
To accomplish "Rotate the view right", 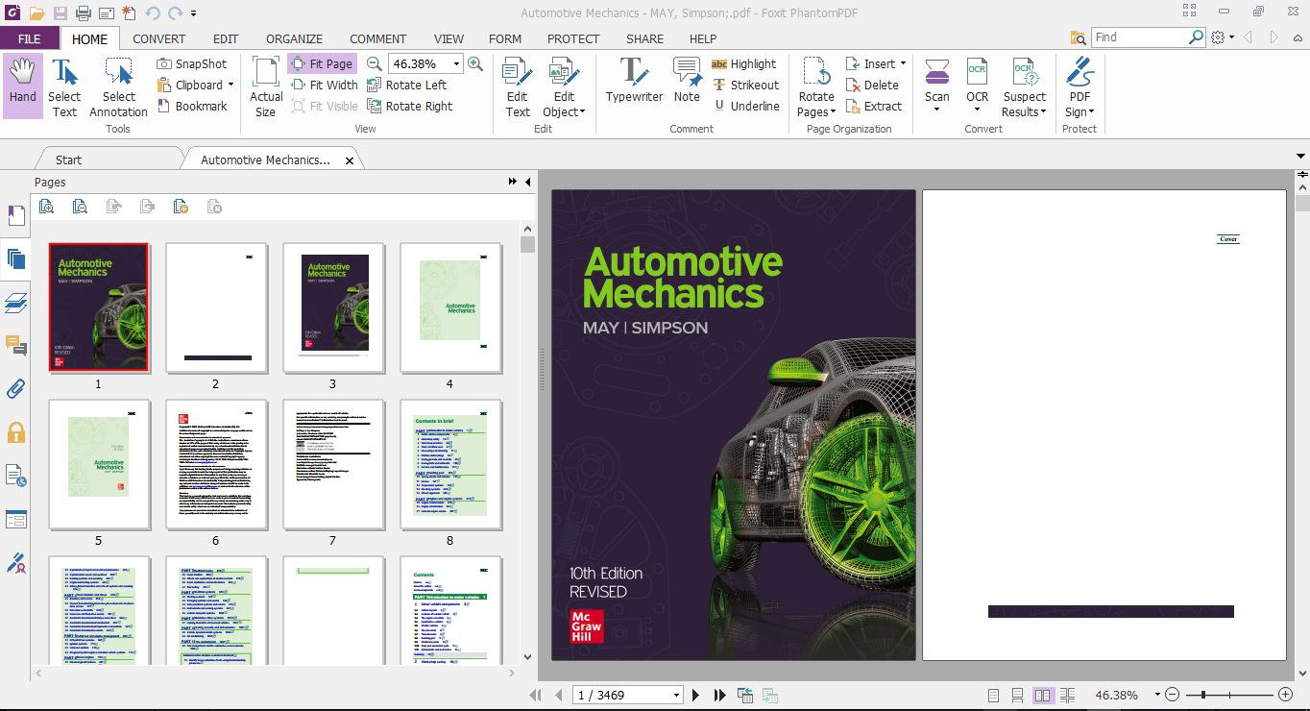I will tap(410, 106).
